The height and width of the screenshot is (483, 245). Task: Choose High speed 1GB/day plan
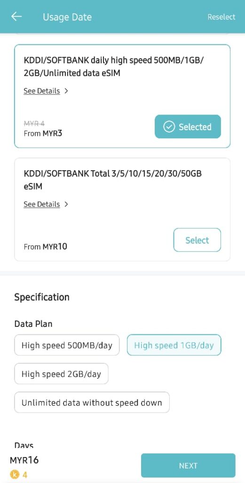(x=174, y=345)
